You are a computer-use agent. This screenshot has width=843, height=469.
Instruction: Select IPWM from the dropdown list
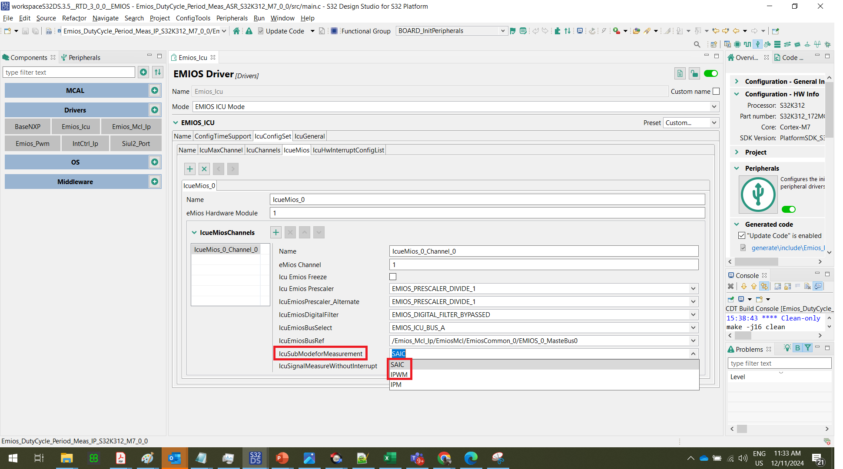(x=399, y=375)
